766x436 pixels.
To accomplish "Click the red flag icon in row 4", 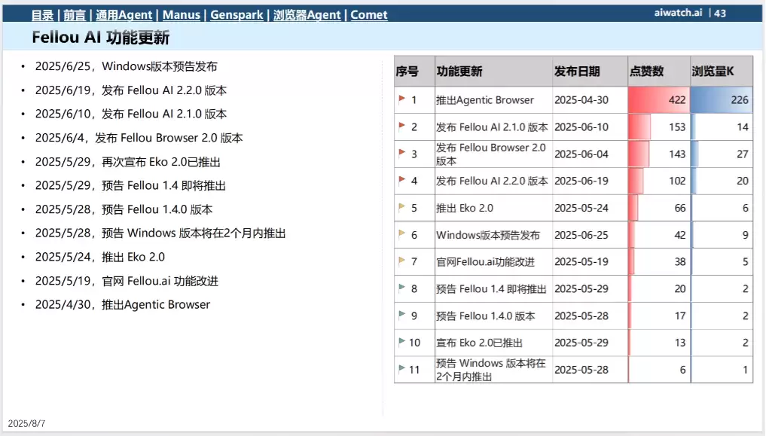I will pos(401,180).
